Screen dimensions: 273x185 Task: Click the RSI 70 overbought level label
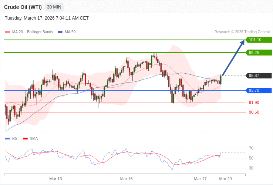pos(251,148)
